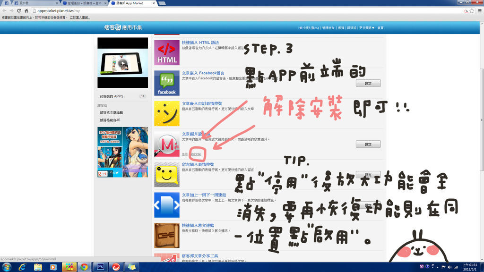Open the folder icon in the taskbar
484x272 pixels.
(38, 267)
